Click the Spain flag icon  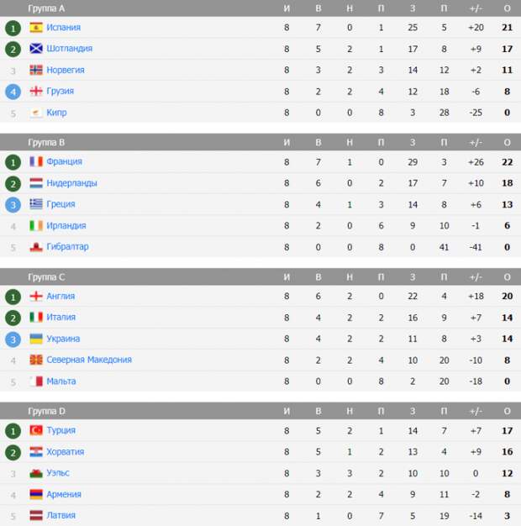tap(36, 28)
